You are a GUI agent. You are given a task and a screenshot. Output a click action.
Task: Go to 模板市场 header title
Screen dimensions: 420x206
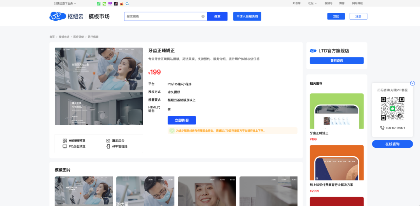click(99, 16)
